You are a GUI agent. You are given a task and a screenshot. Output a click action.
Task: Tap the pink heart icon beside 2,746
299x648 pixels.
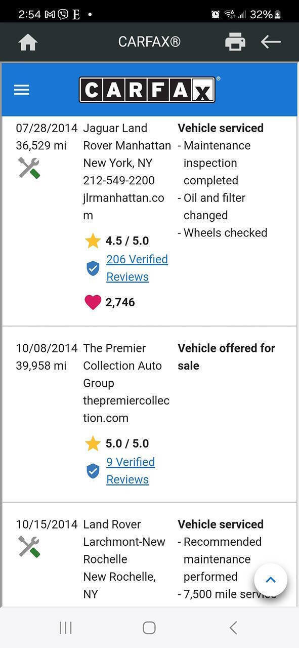point(93,302)
